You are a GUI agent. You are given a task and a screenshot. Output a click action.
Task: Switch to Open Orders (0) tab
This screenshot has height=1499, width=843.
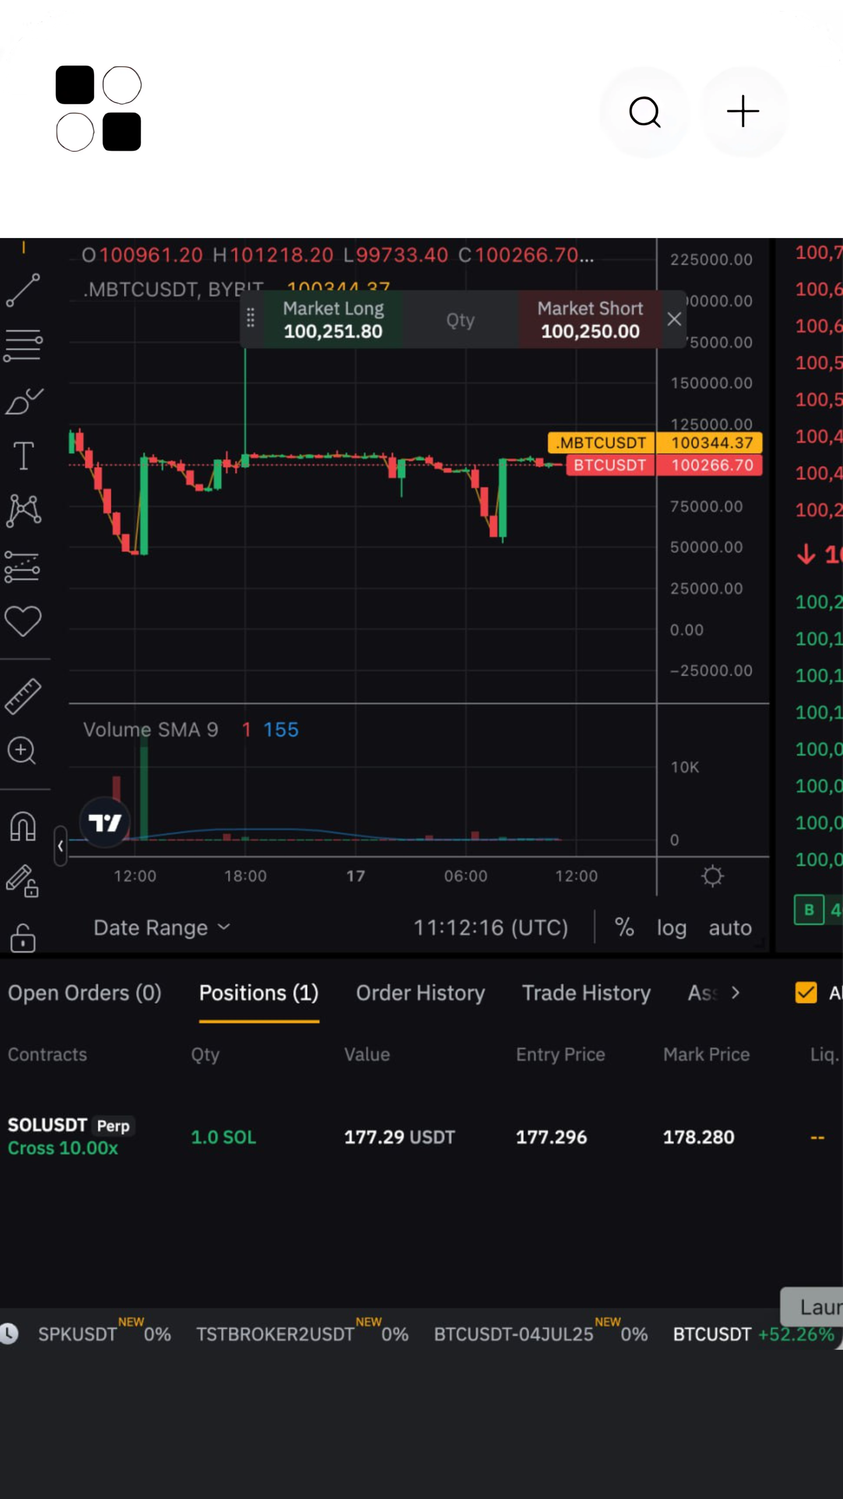84,993
